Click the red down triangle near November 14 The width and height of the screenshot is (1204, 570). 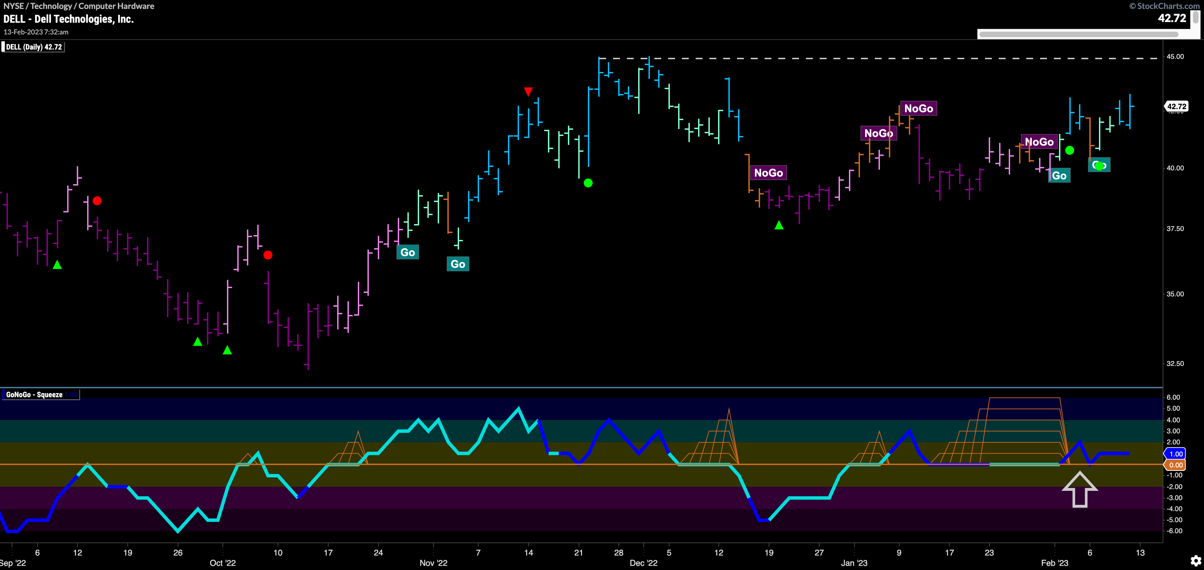click(528, 92)
